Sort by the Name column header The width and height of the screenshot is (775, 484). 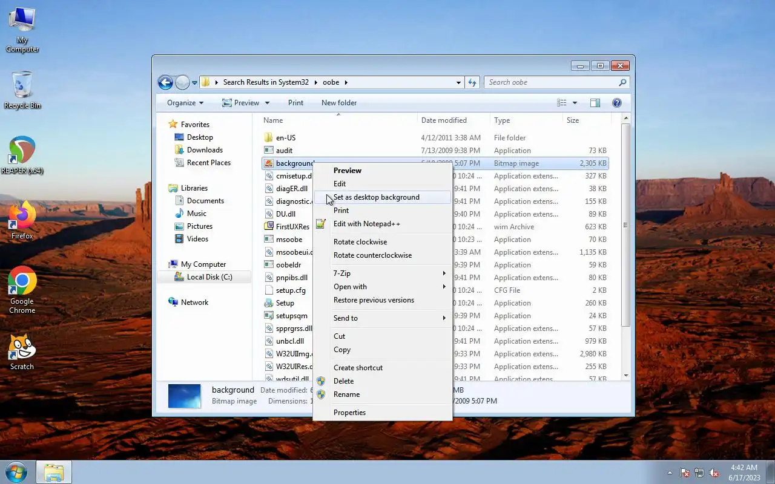(x=337, y=120)
